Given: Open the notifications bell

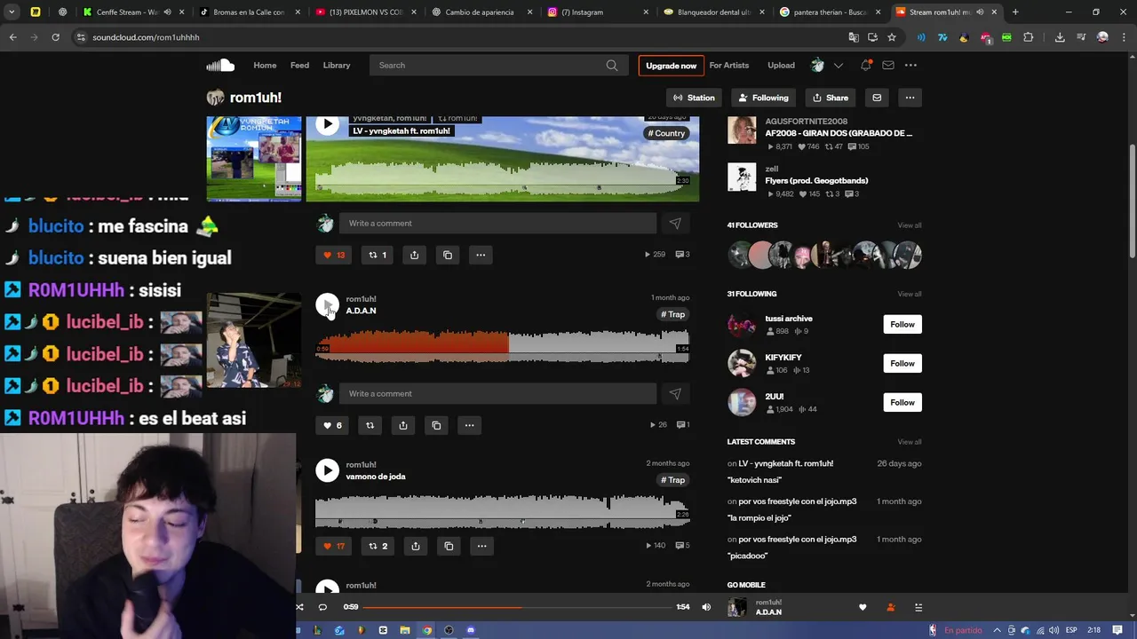Looking at the screenshot, I should [865, 65].
